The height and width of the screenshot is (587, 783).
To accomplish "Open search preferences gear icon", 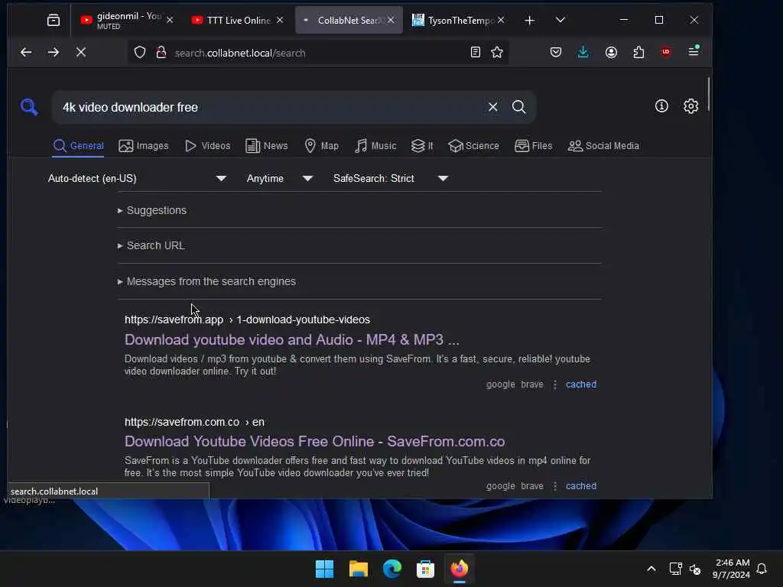I will click(x=690, y=105).
